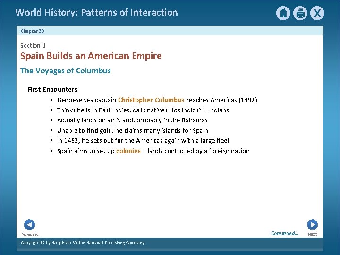340x255 pixels.
Task: Click the title Spain Builds an American Empire
Action: 91,56
